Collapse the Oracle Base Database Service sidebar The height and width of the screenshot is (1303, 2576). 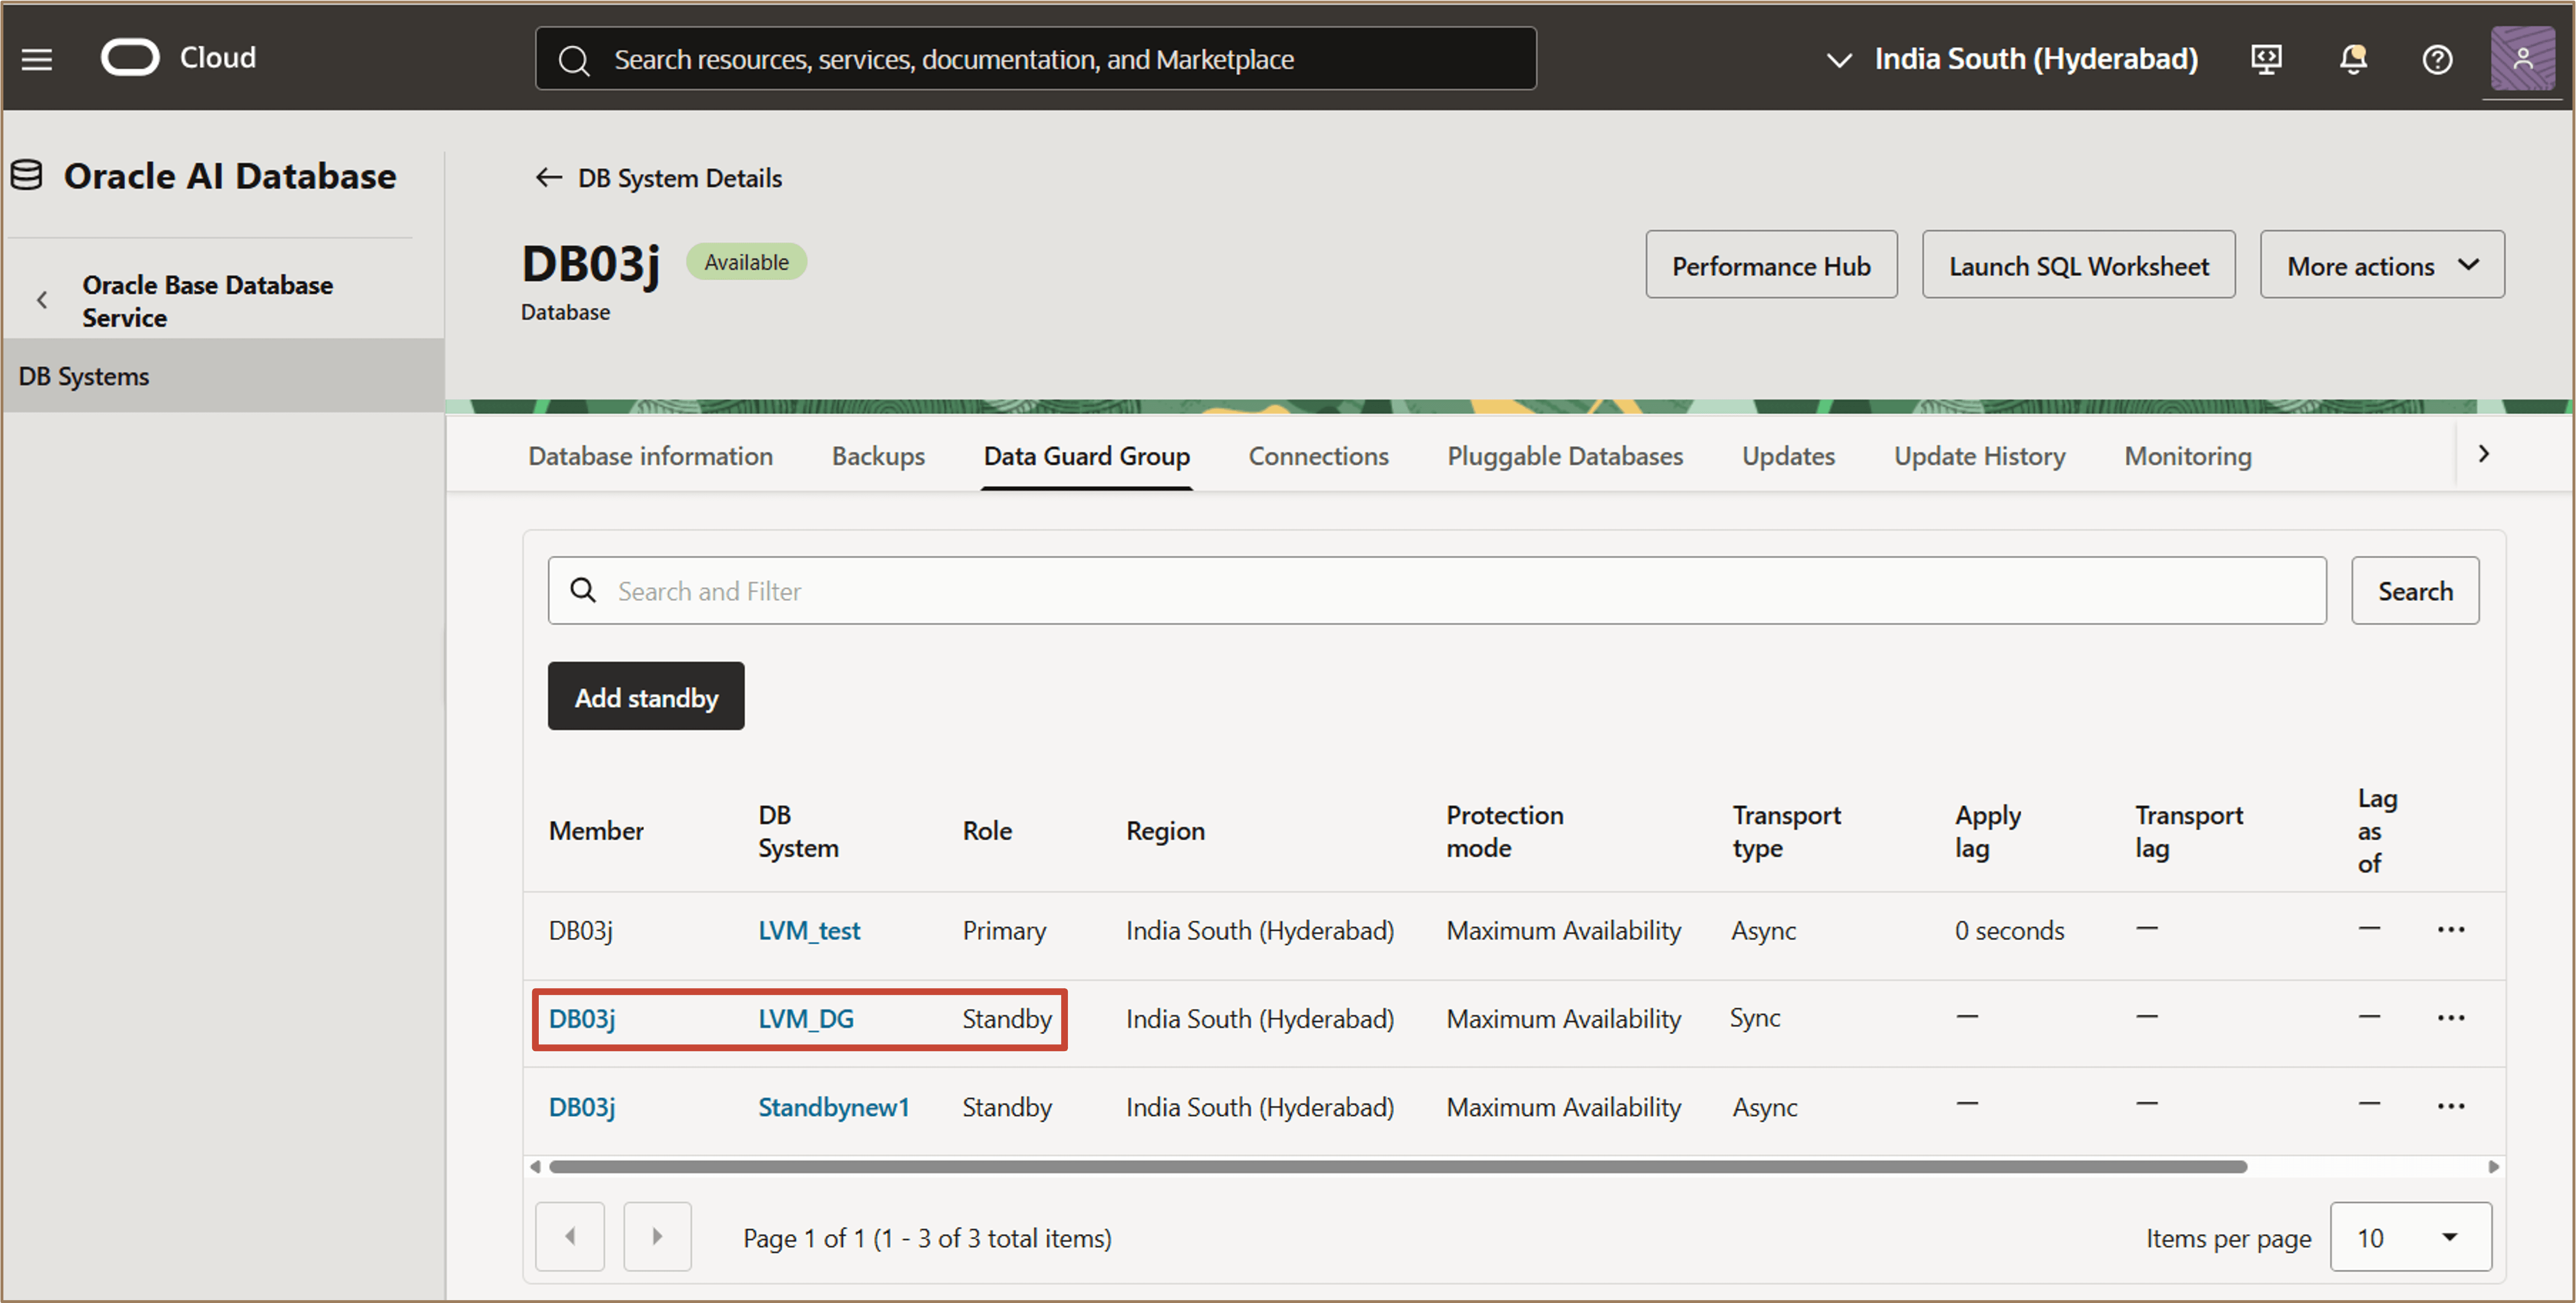42,300
